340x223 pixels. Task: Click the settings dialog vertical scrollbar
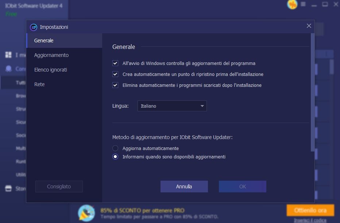tap(312, 91)
